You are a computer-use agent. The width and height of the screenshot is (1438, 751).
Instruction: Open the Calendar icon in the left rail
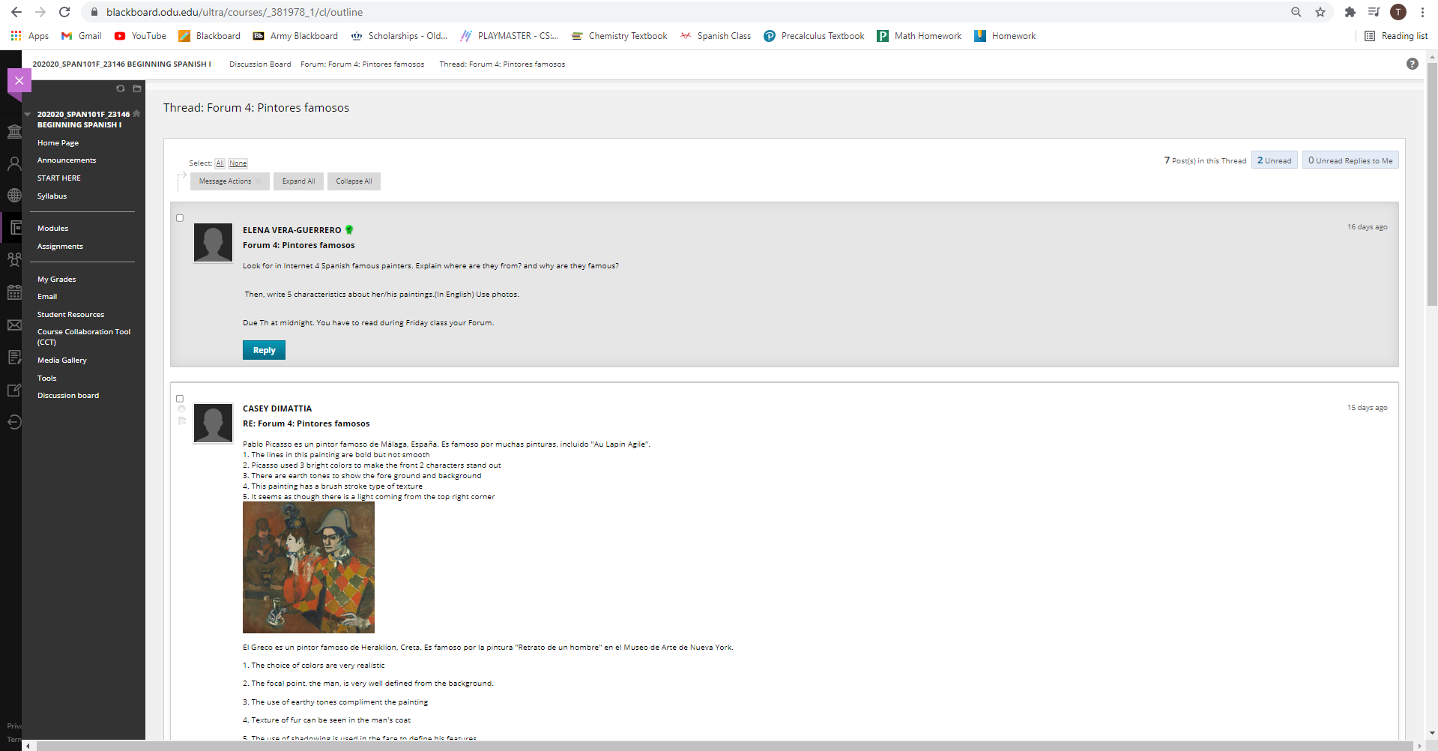pos(14,292)
